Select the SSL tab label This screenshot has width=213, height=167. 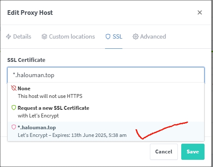[117, 36]
